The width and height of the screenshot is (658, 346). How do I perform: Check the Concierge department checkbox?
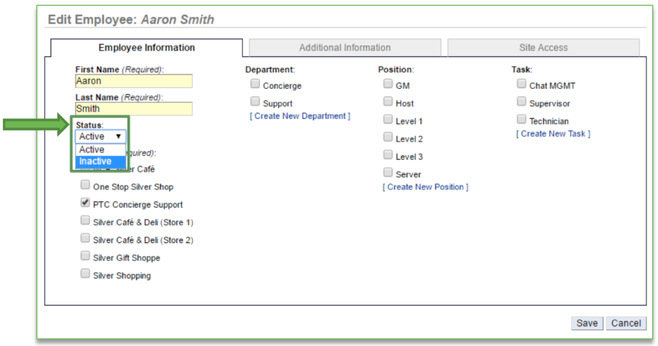point(255,84)
